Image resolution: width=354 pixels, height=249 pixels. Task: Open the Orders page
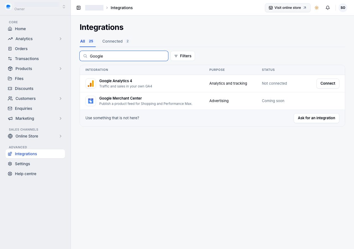click(x=35, y=49)
